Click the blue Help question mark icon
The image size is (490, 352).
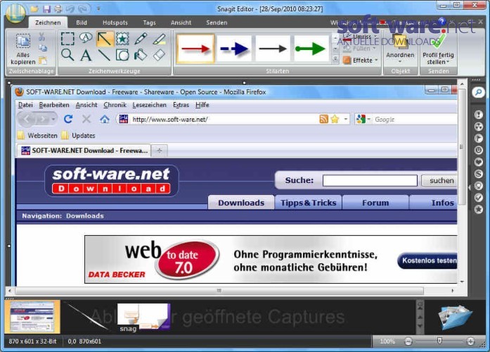pos(441,21)
